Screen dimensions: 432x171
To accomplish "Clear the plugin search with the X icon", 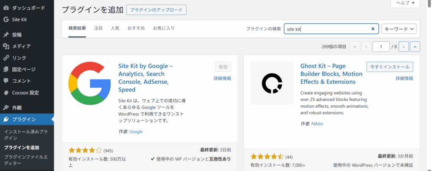I will point(373,29).
